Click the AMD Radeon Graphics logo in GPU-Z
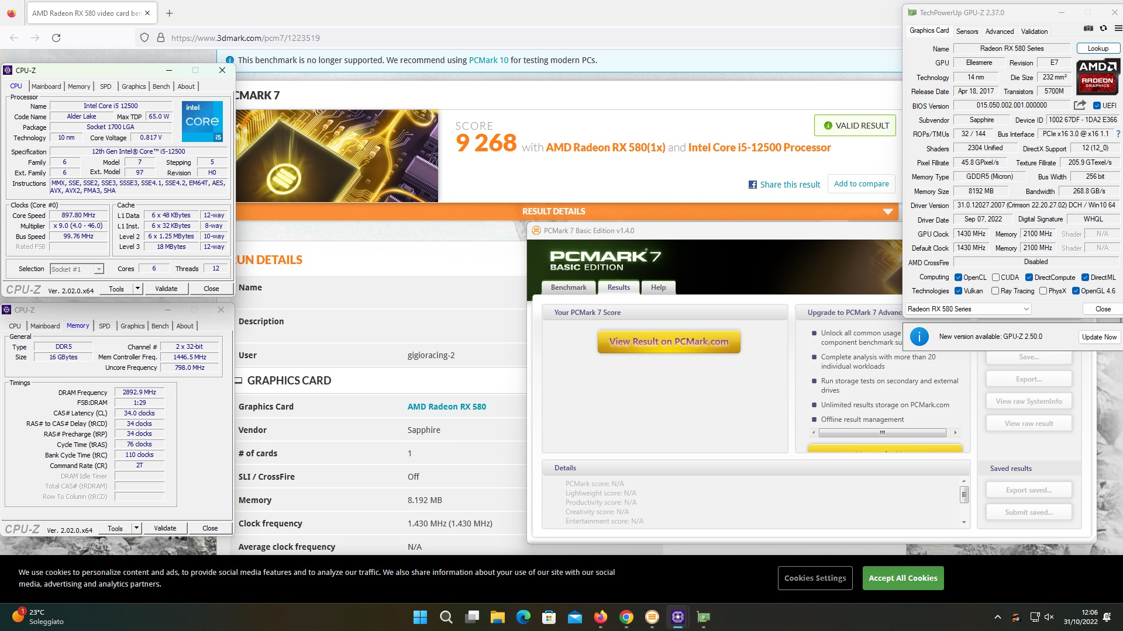The image size is (1123, 631). point(1098,77)
